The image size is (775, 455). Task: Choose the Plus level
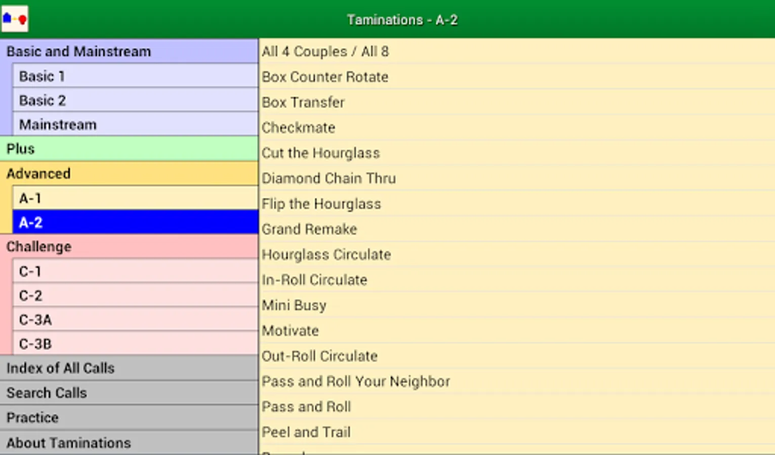(129, 149)
